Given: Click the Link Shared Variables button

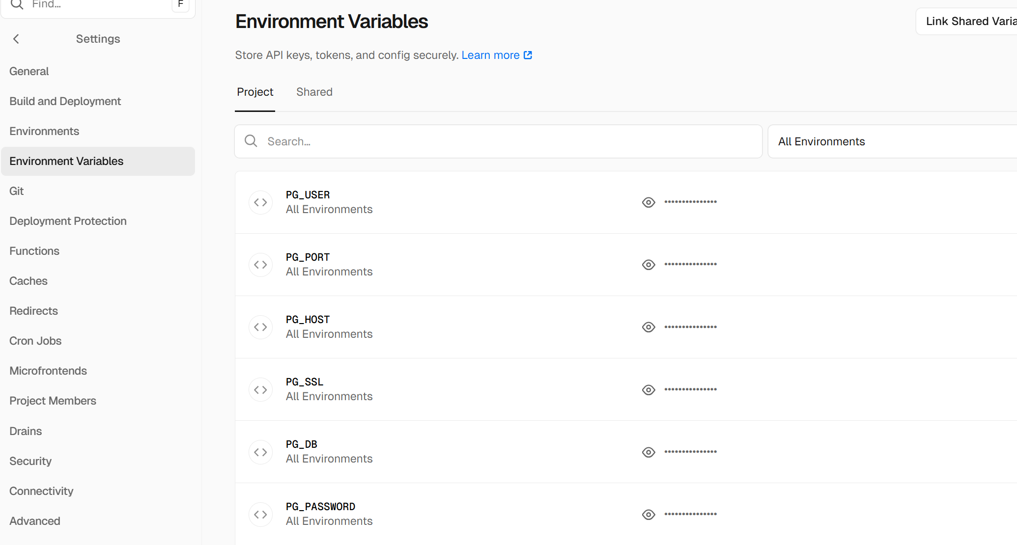Looking at the screenshot, I should click(970, 21).
